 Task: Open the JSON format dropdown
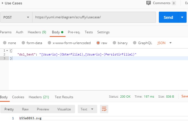click(165, 43)
